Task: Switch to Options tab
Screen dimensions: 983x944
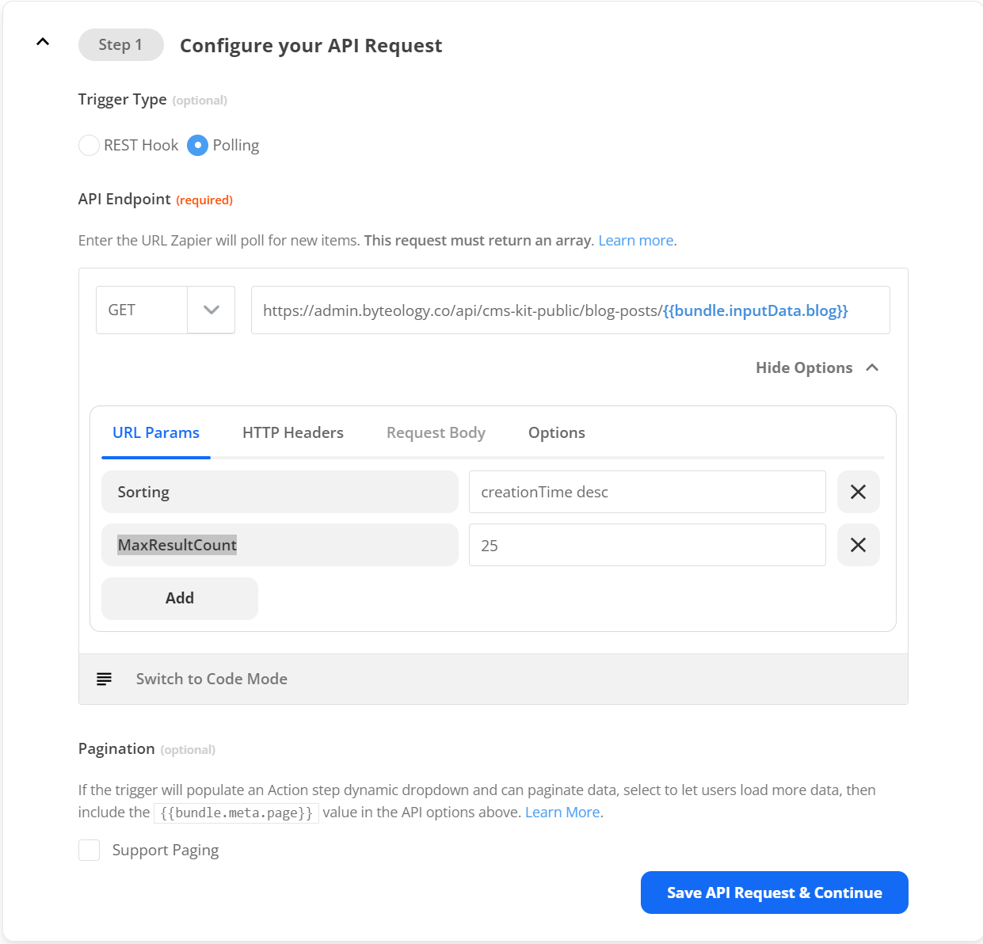Action: tap(557, 433)
